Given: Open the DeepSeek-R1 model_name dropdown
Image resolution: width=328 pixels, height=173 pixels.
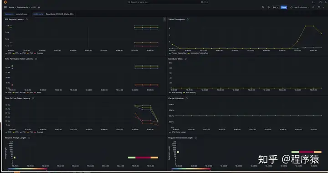Looking at the screenshot, I should point(60,14).
